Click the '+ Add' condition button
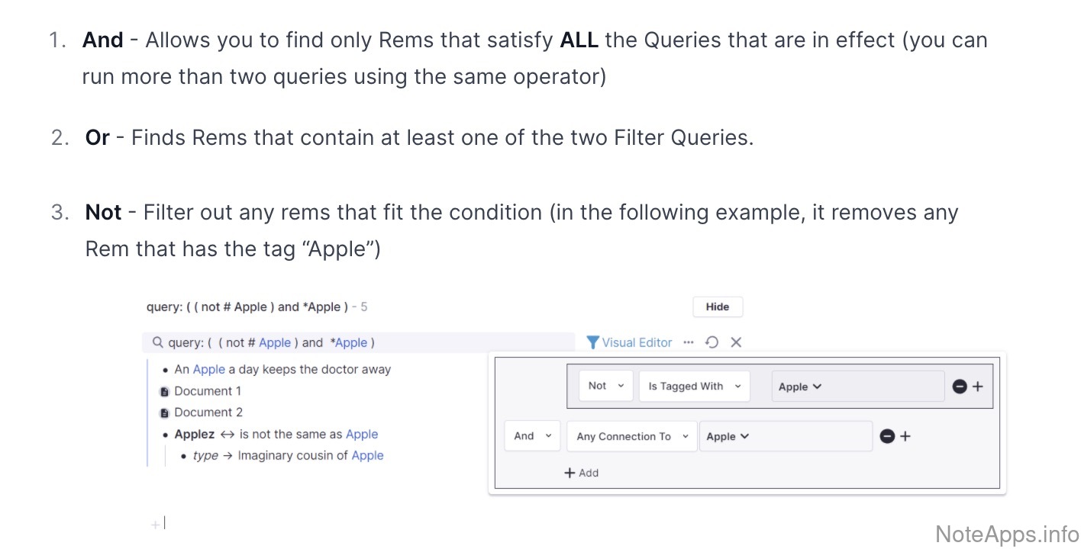This screenshot has height=549, width=1081. [x=581, y=473]
